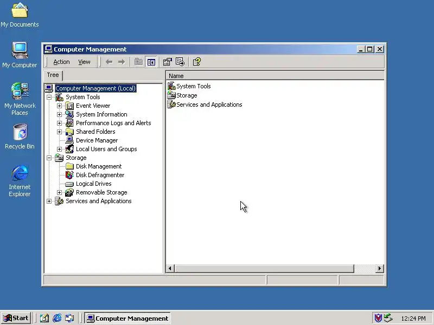This screenshot has height=325, width=434.
Task: Click the System Tools icon in right pane
Action: (171, 86)
